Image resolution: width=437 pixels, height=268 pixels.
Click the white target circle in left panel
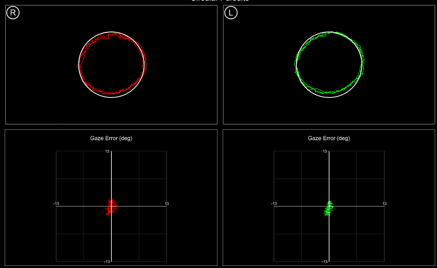point(329,98)
